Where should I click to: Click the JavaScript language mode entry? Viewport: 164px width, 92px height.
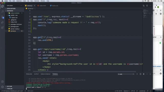coord(142,91)
